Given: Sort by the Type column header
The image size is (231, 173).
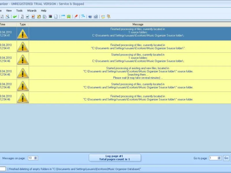Looking at the screenshot, I should (x=23, y=24).
